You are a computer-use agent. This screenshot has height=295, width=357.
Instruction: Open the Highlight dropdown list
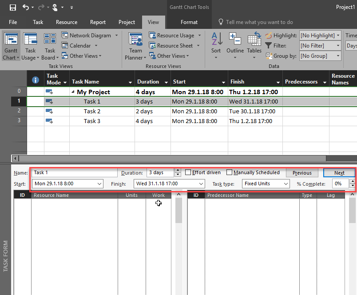pyautogui.click(x=320, y=36)
